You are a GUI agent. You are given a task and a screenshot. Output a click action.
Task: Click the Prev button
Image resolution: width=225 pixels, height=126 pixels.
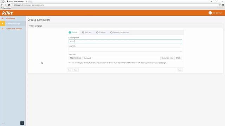click(70, 70)
